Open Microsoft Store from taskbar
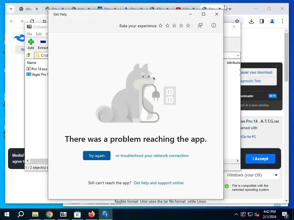Image resolution: width=294 pixels, height=220 pixels. pos(77,214)
